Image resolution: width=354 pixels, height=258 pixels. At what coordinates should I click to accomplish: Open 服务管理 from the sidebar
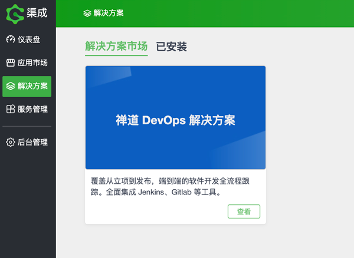32,109
